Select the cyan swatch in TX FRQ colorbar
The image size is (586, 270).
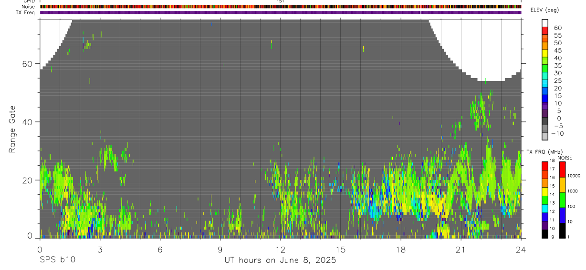point(544,208)
